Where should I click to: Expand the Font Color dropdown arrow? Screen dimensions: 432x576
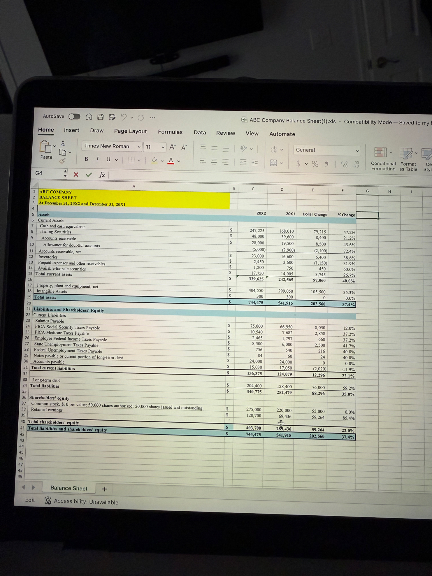179,161
